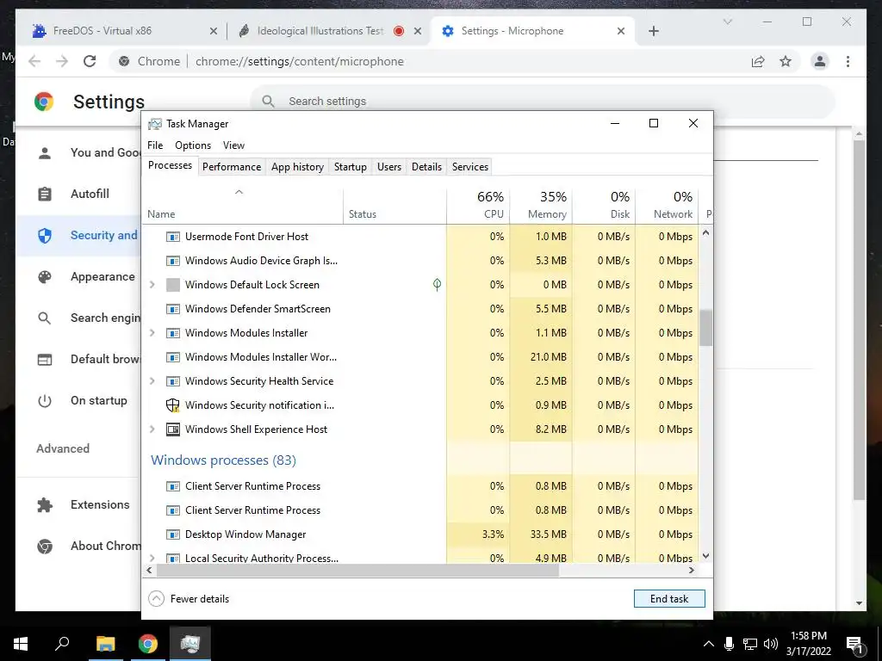This screenshot has height=661, width=882.
Task: Select Windows Security notification icon process
Action: pos(420,405)
